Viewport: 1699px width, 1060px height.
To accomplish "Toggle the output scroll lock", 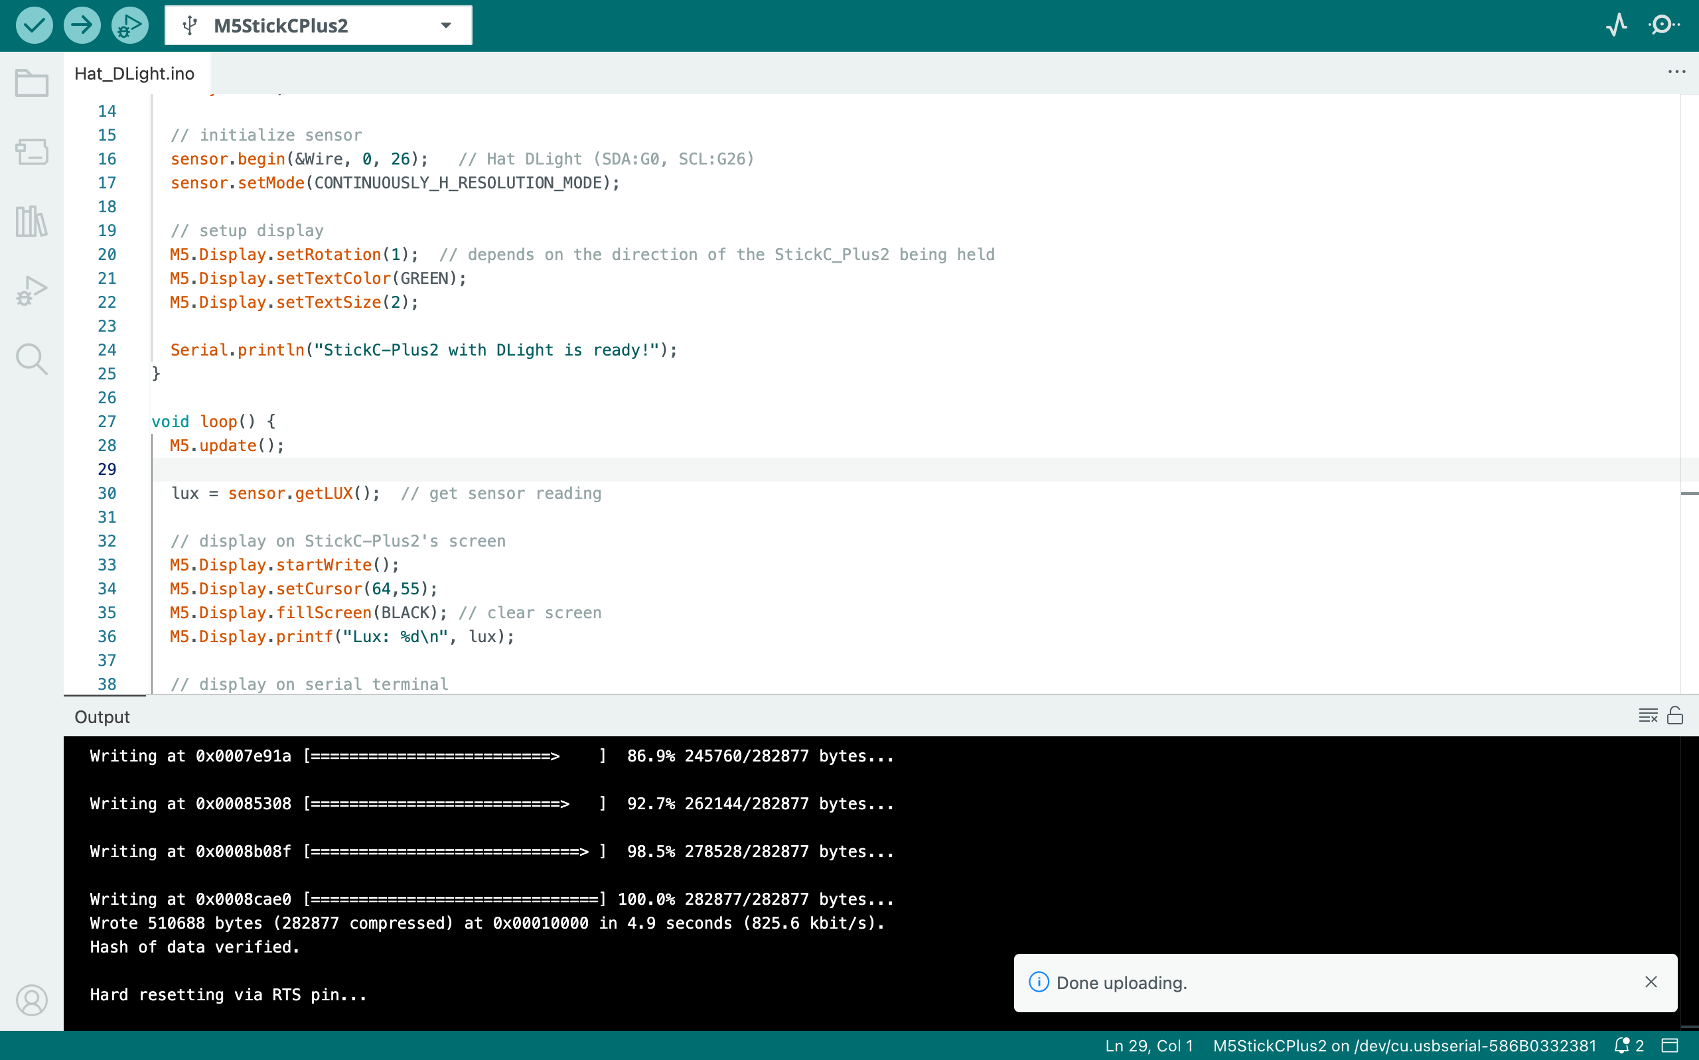I will click(x=1675, y=716).
